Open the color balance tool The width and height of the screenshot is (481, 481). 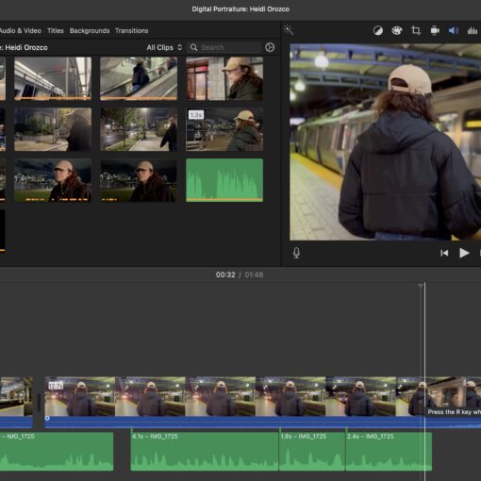click(x=378, y=30)
